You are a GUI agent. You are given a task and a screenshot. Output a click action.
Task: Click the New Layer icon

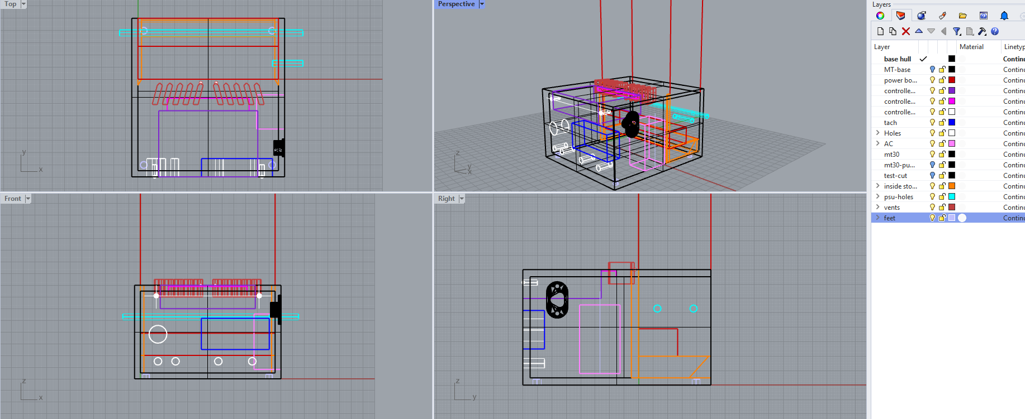[x=880, y=31]
